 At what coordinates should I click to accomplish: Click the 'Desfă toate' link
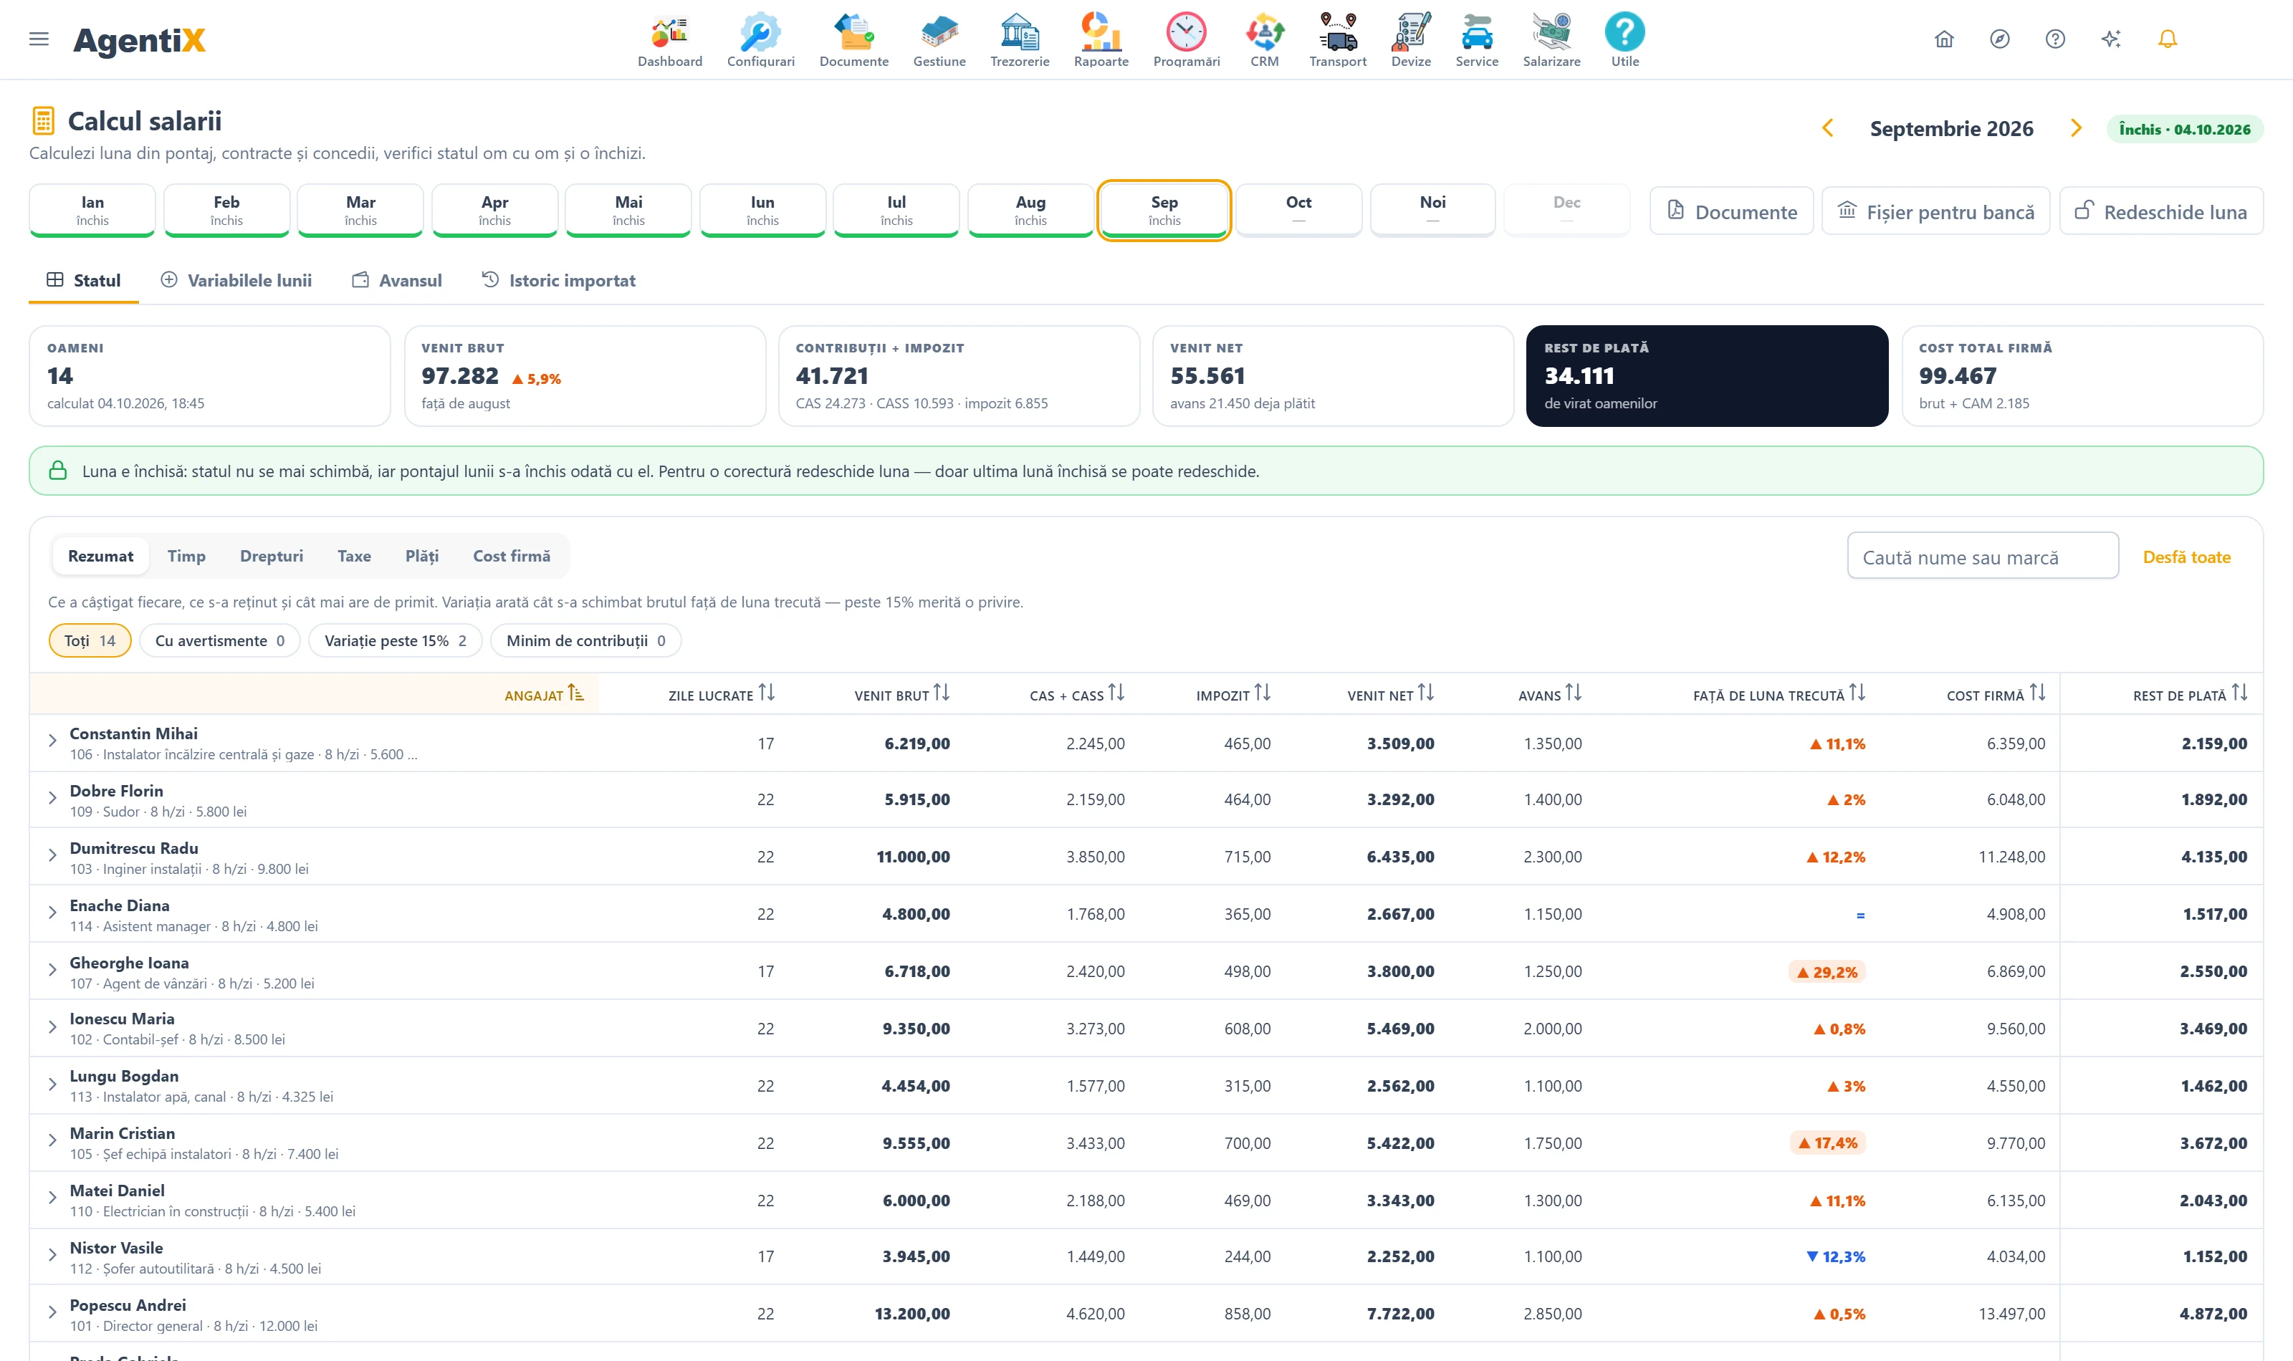click(x=2187, y=557)
